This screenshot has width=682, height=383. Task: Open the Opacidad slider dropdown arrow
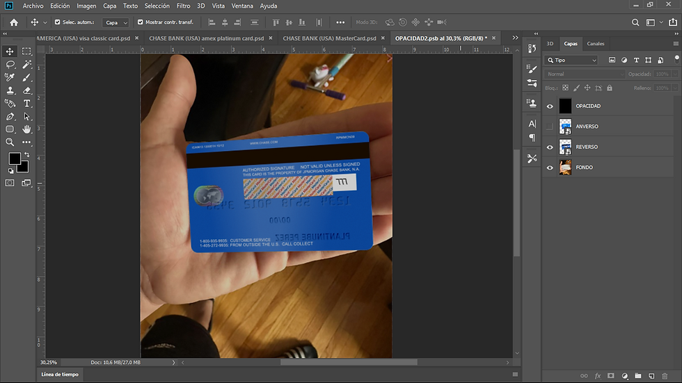[x=675, y=74]
